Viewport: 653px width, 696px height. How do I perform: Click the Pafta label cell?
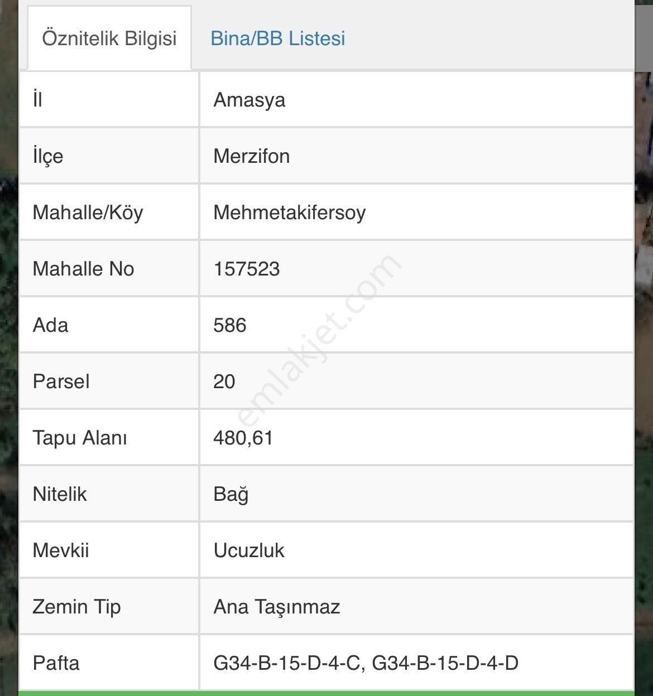[x=109, y=663]
